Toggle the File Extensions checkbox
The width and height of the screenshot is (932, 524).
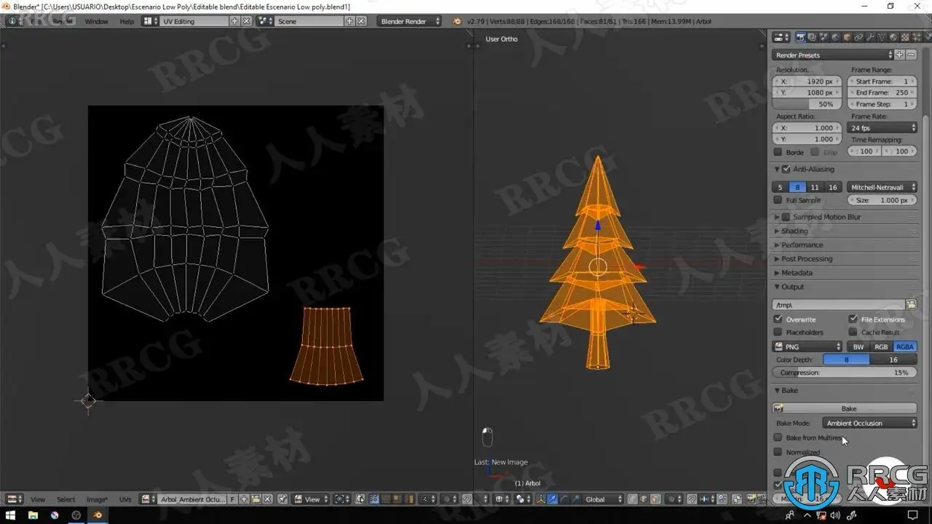pos(853,319)
